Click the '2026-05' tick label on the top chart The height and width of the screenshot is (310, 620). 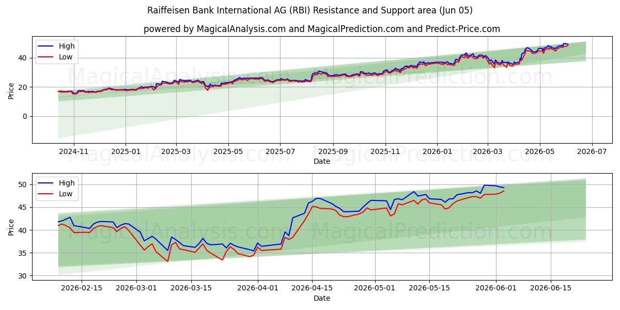pos(540,152)
